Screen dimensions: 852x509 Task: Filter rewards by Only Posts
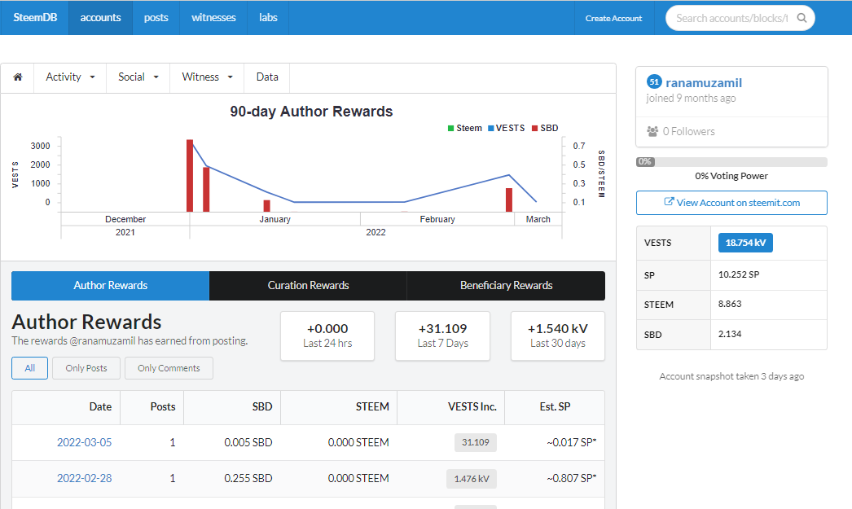pyautogui.click(x=86, y=368)
